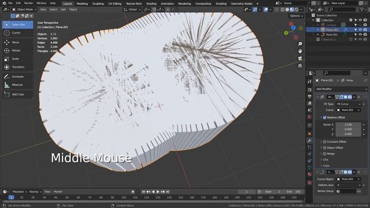Switch perspective/orthographic grid icon
Image resolution: width=370 pixels, height=208 pixels.
300,65
